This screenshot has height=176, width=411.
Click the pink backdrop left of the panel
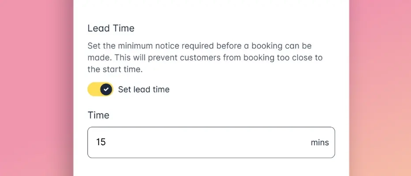[x=35, y=88]
